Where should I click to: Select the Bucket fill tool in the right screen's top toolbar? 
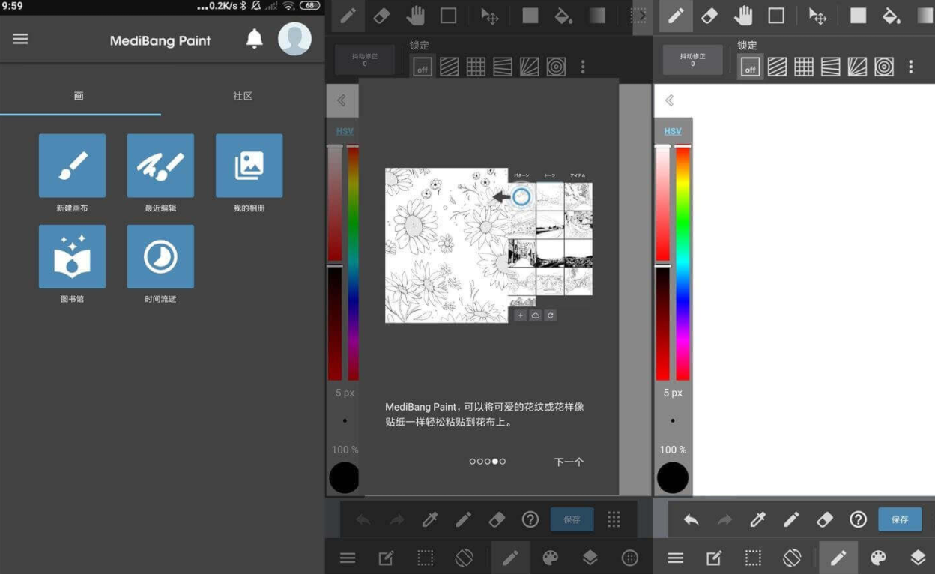pos(891,16)
